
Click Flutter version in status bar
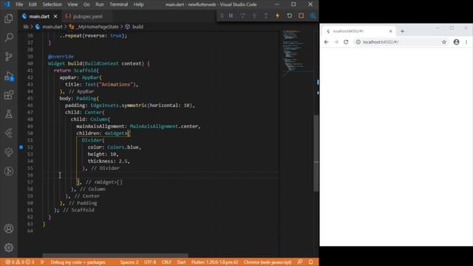tap(214, 262)
